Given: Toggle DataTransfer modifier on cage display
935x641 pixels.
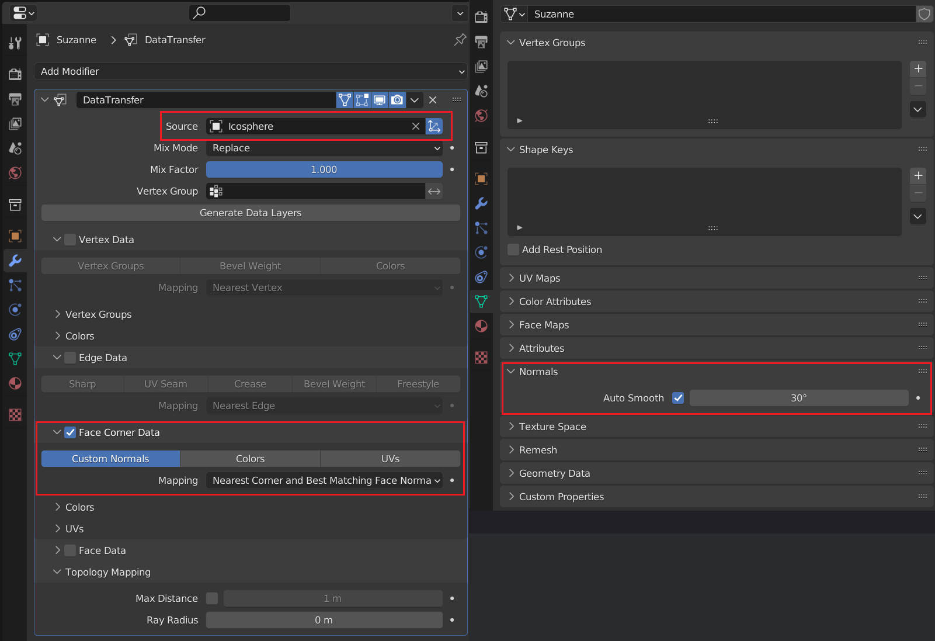Looking at the screenshot, I should [362, 100].
